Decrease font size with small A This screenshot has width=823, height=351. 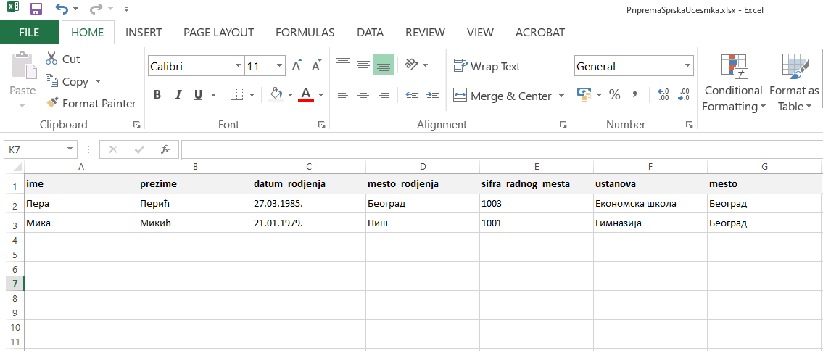(316, 66)
